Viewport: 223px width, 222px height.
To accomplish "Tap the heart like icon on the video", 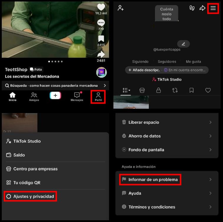I will (101, 7).
